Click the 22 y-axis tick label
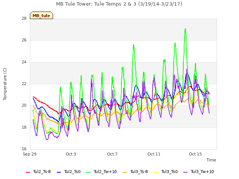239x179 pixels. click(24, 84)
